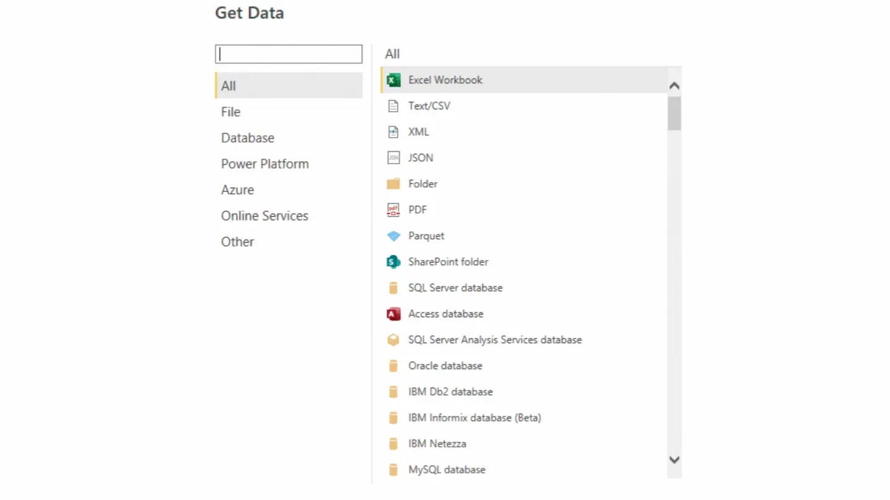890x500 pixels.
Task: Select the IBM Netezza label
Action: pos(437,443)
